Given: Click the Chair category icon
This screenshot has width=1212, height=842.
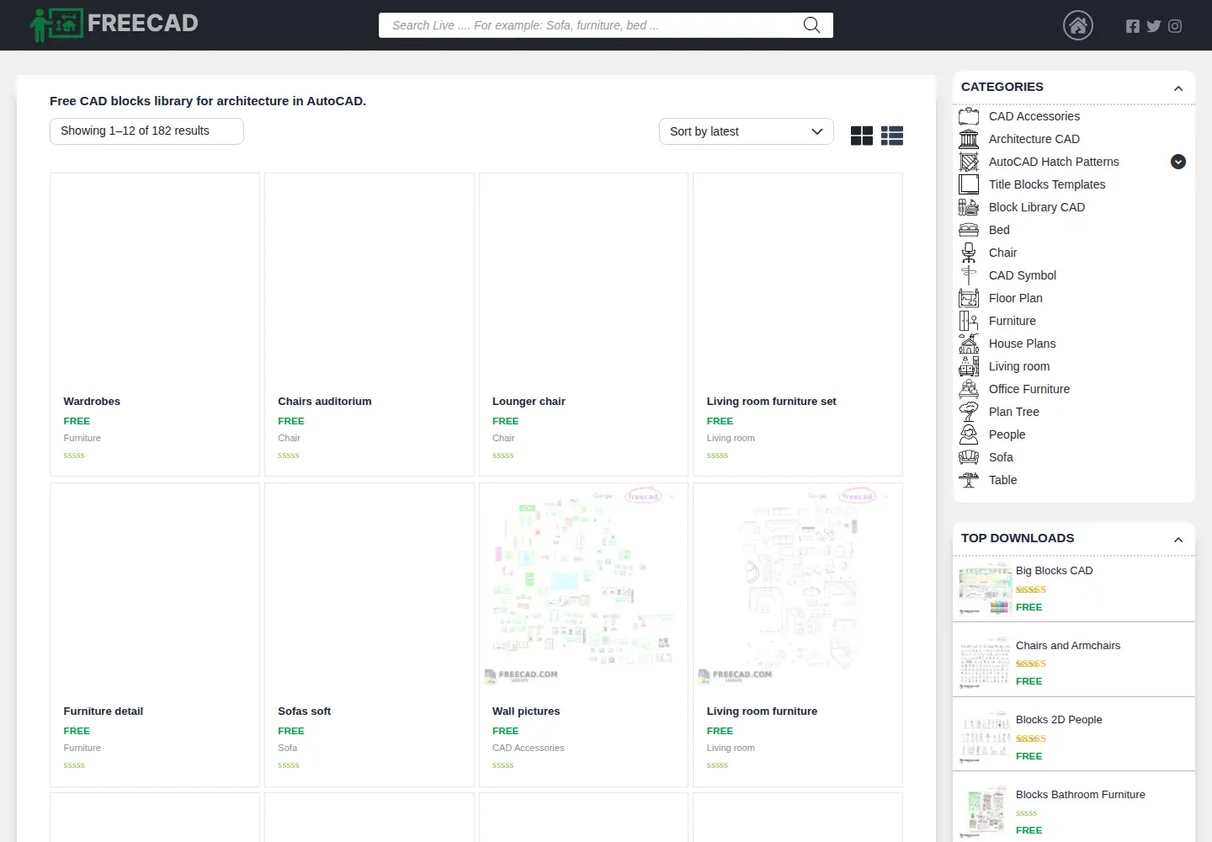Looking at the screenshot, I should 969,253.
